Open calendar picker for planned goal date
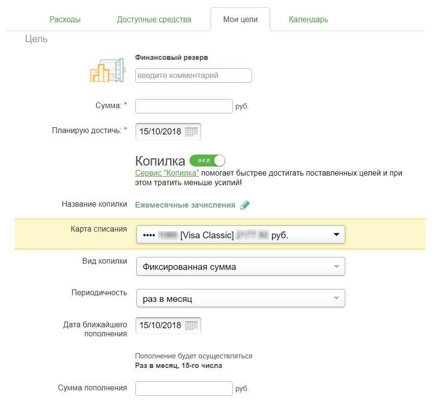440x411 pixels. [191, 132]
